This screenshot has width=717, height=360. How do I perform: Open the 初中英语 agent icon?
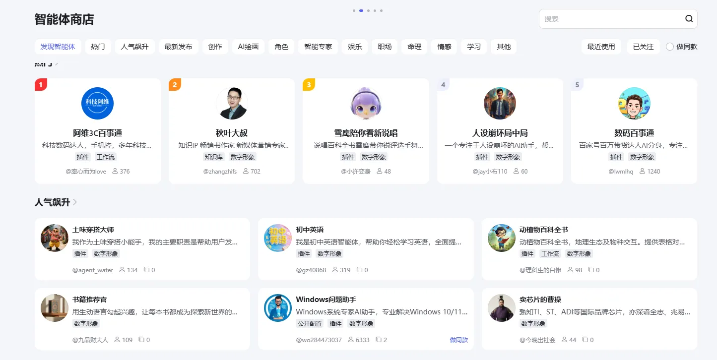click(278, 238)
